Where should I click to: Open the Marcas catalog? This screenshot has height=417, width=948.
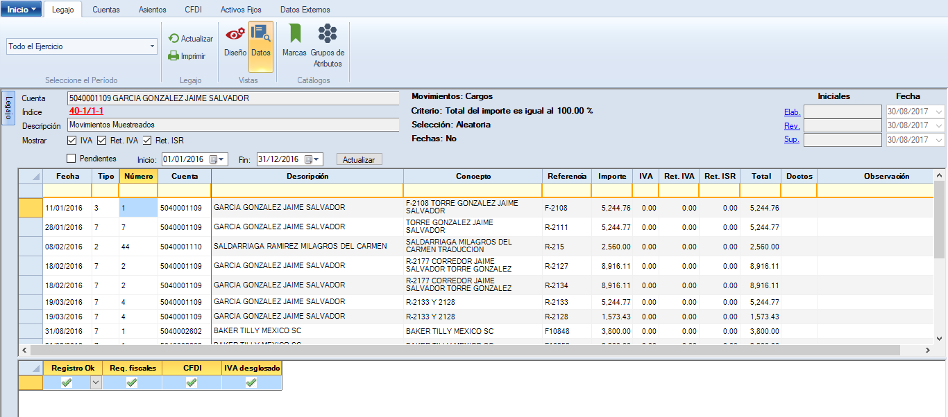click(x=294, y=40)
